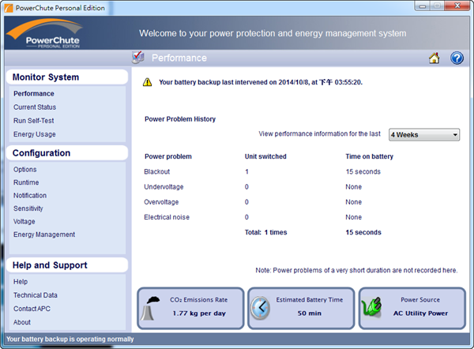474x349 pixels.
Task: Click Contact APC link
Action: coord(32,309)
